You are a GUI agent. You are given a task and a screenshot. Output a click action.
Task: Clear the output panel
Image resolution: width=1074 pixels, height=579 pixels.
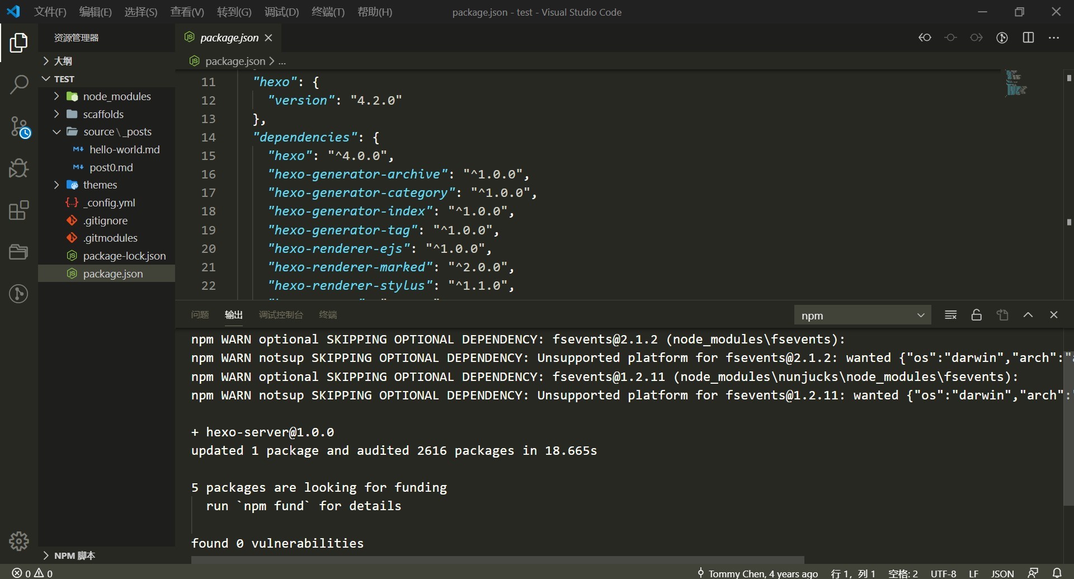(x=951, y=315)
